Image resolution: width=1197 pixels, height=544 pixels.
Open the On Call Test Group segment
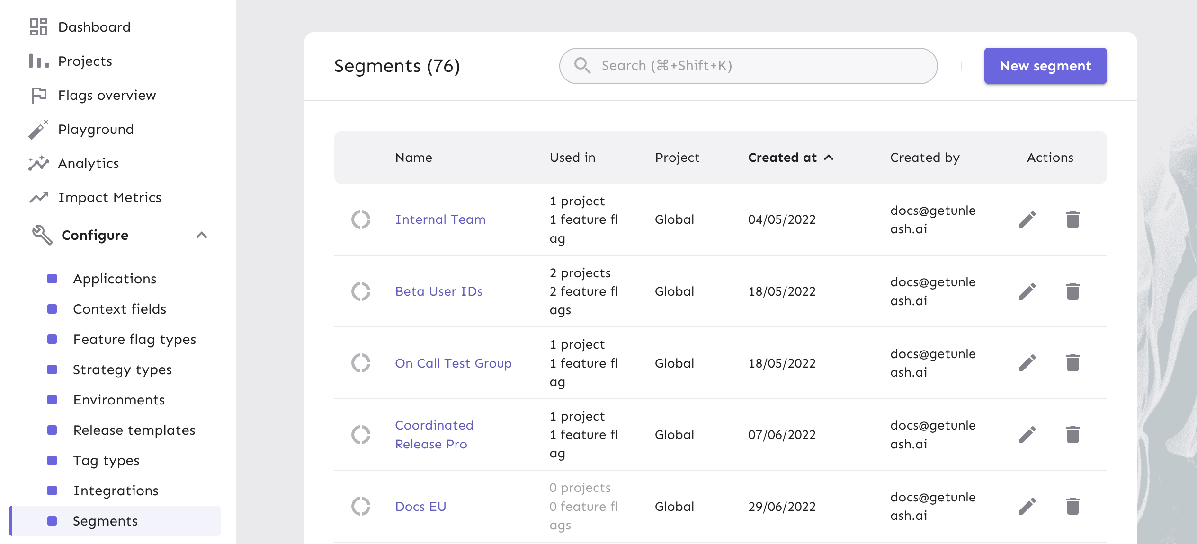coord(453,363)
